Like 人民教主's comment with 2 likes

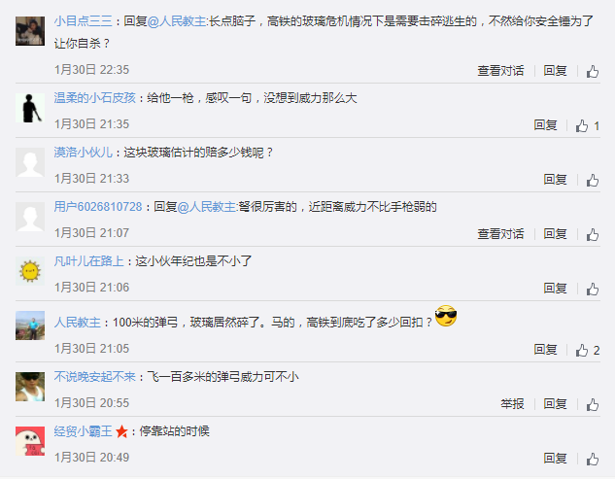pyautogui.click(x=582, y=351)
